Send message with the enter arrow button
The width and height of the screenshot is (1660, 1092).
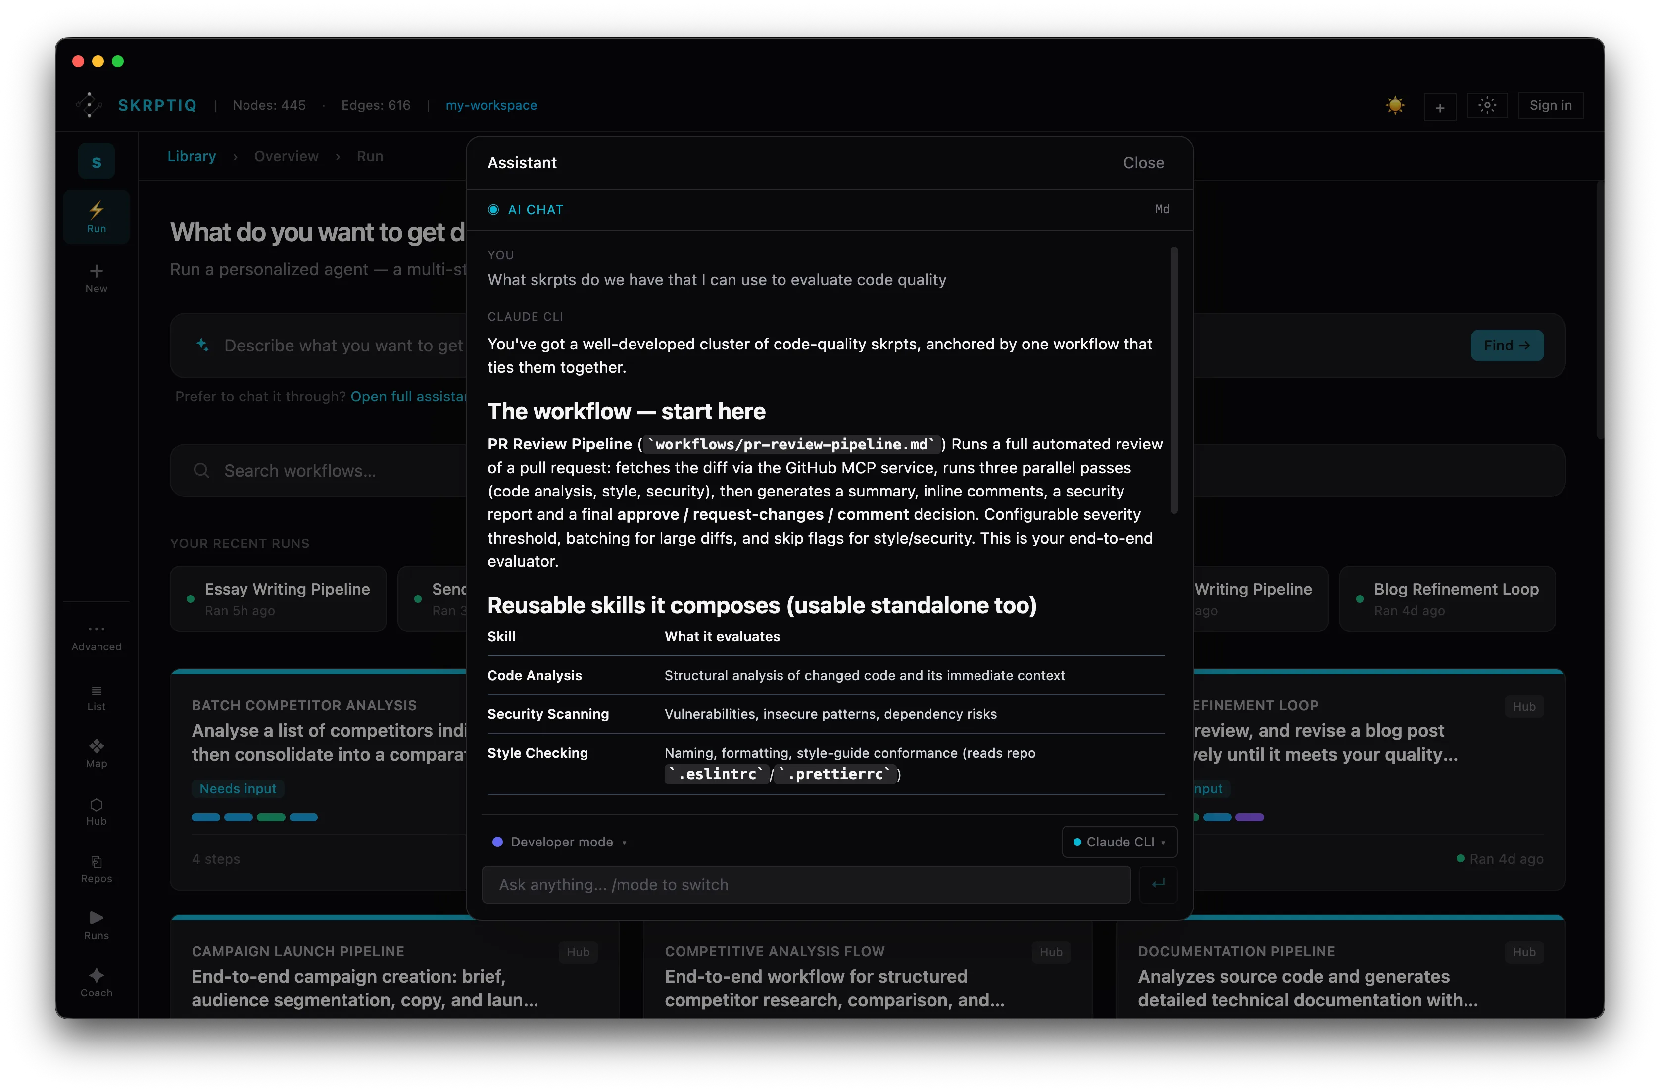1158,884
